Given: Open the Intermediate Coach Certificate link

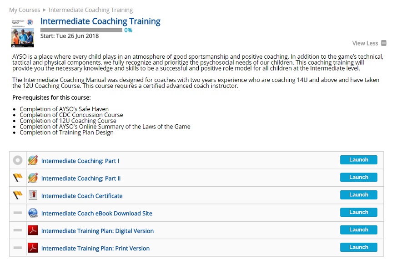Looking at the screenshot, I should 82,196.
